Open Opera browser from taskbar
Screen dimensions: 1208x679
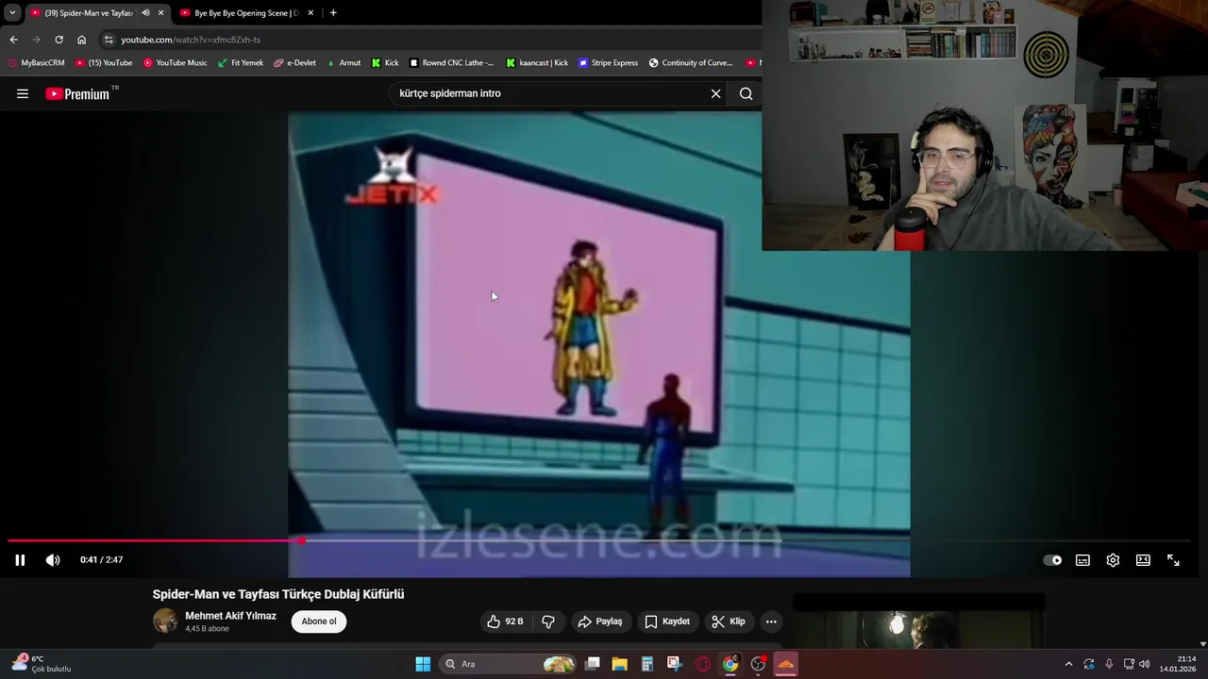click(x=702, y=664)
